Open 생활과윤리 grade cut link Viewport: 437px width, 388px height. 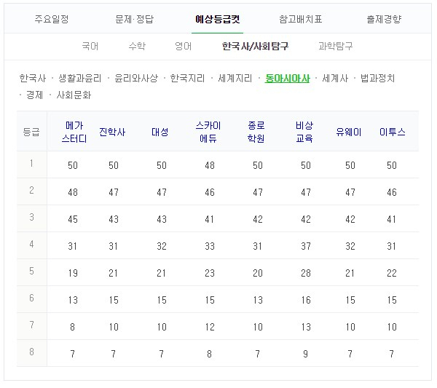(x=80, y=78)
